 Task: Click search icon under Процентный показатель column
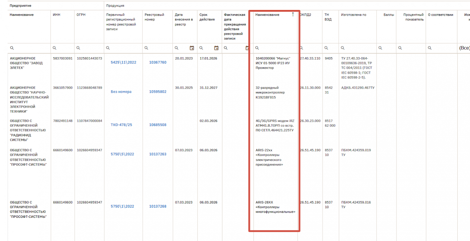tap(400, 48)
